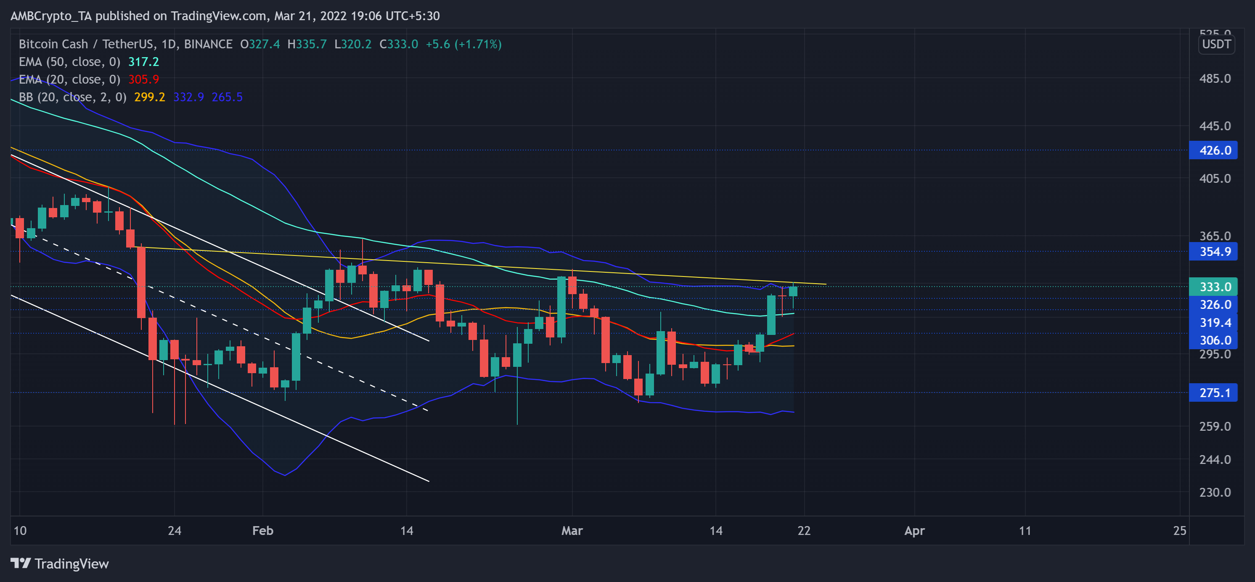Select the 275.1 price level label
1255x582 pixels.
pyautogui.click(x=1213, y=393)
